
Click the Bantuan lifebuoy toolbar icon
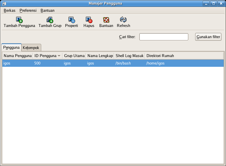[106, 20]
